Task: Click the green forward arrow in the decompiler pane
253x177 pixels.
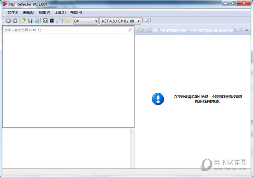Action: click(x=150, y=30)
